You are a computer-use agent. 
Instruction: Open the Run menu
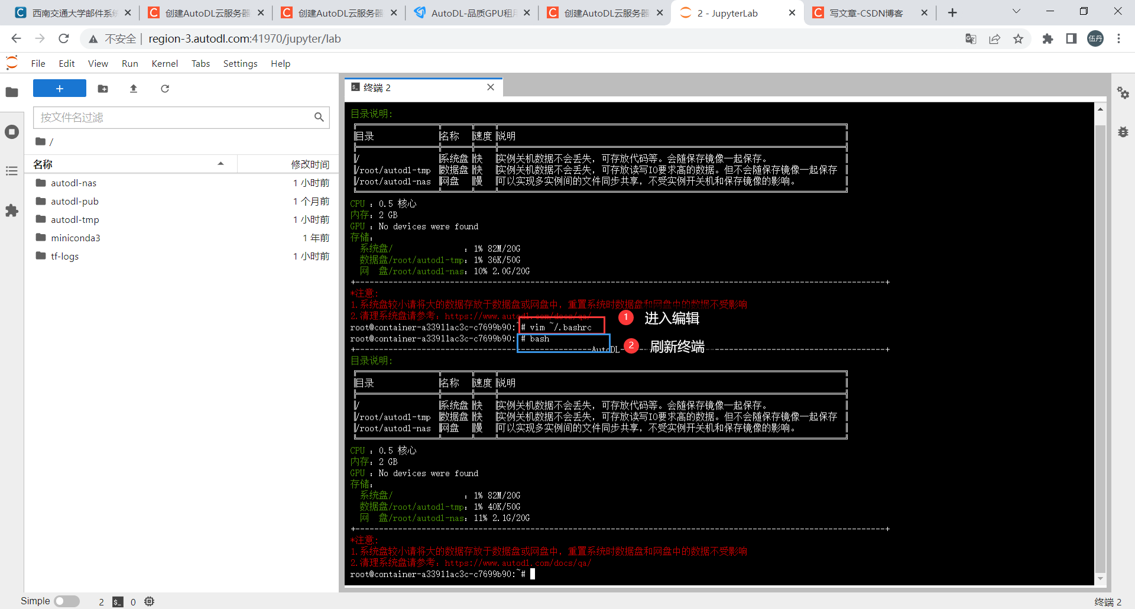130,64
